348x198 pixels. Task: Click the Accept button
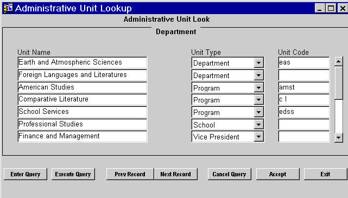point(277,174)
